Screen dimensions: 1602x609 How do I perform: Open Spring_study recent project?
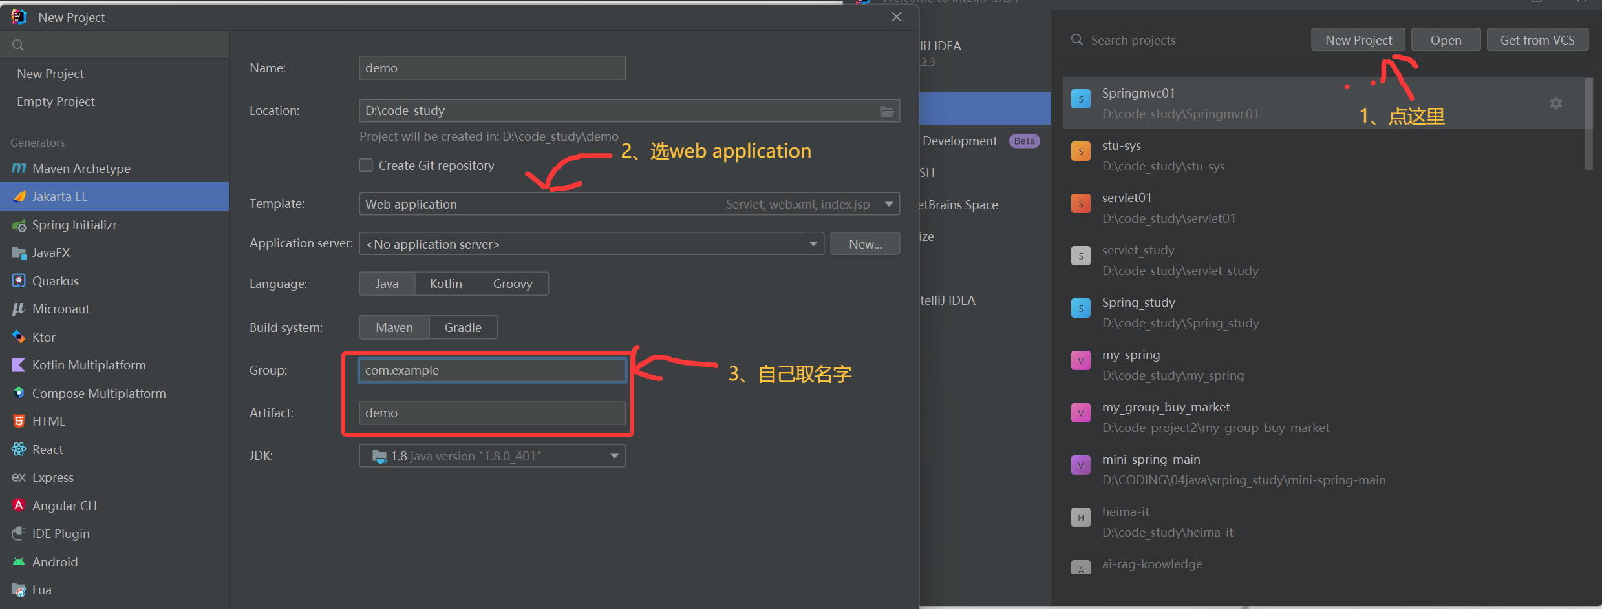(1324, 313)
